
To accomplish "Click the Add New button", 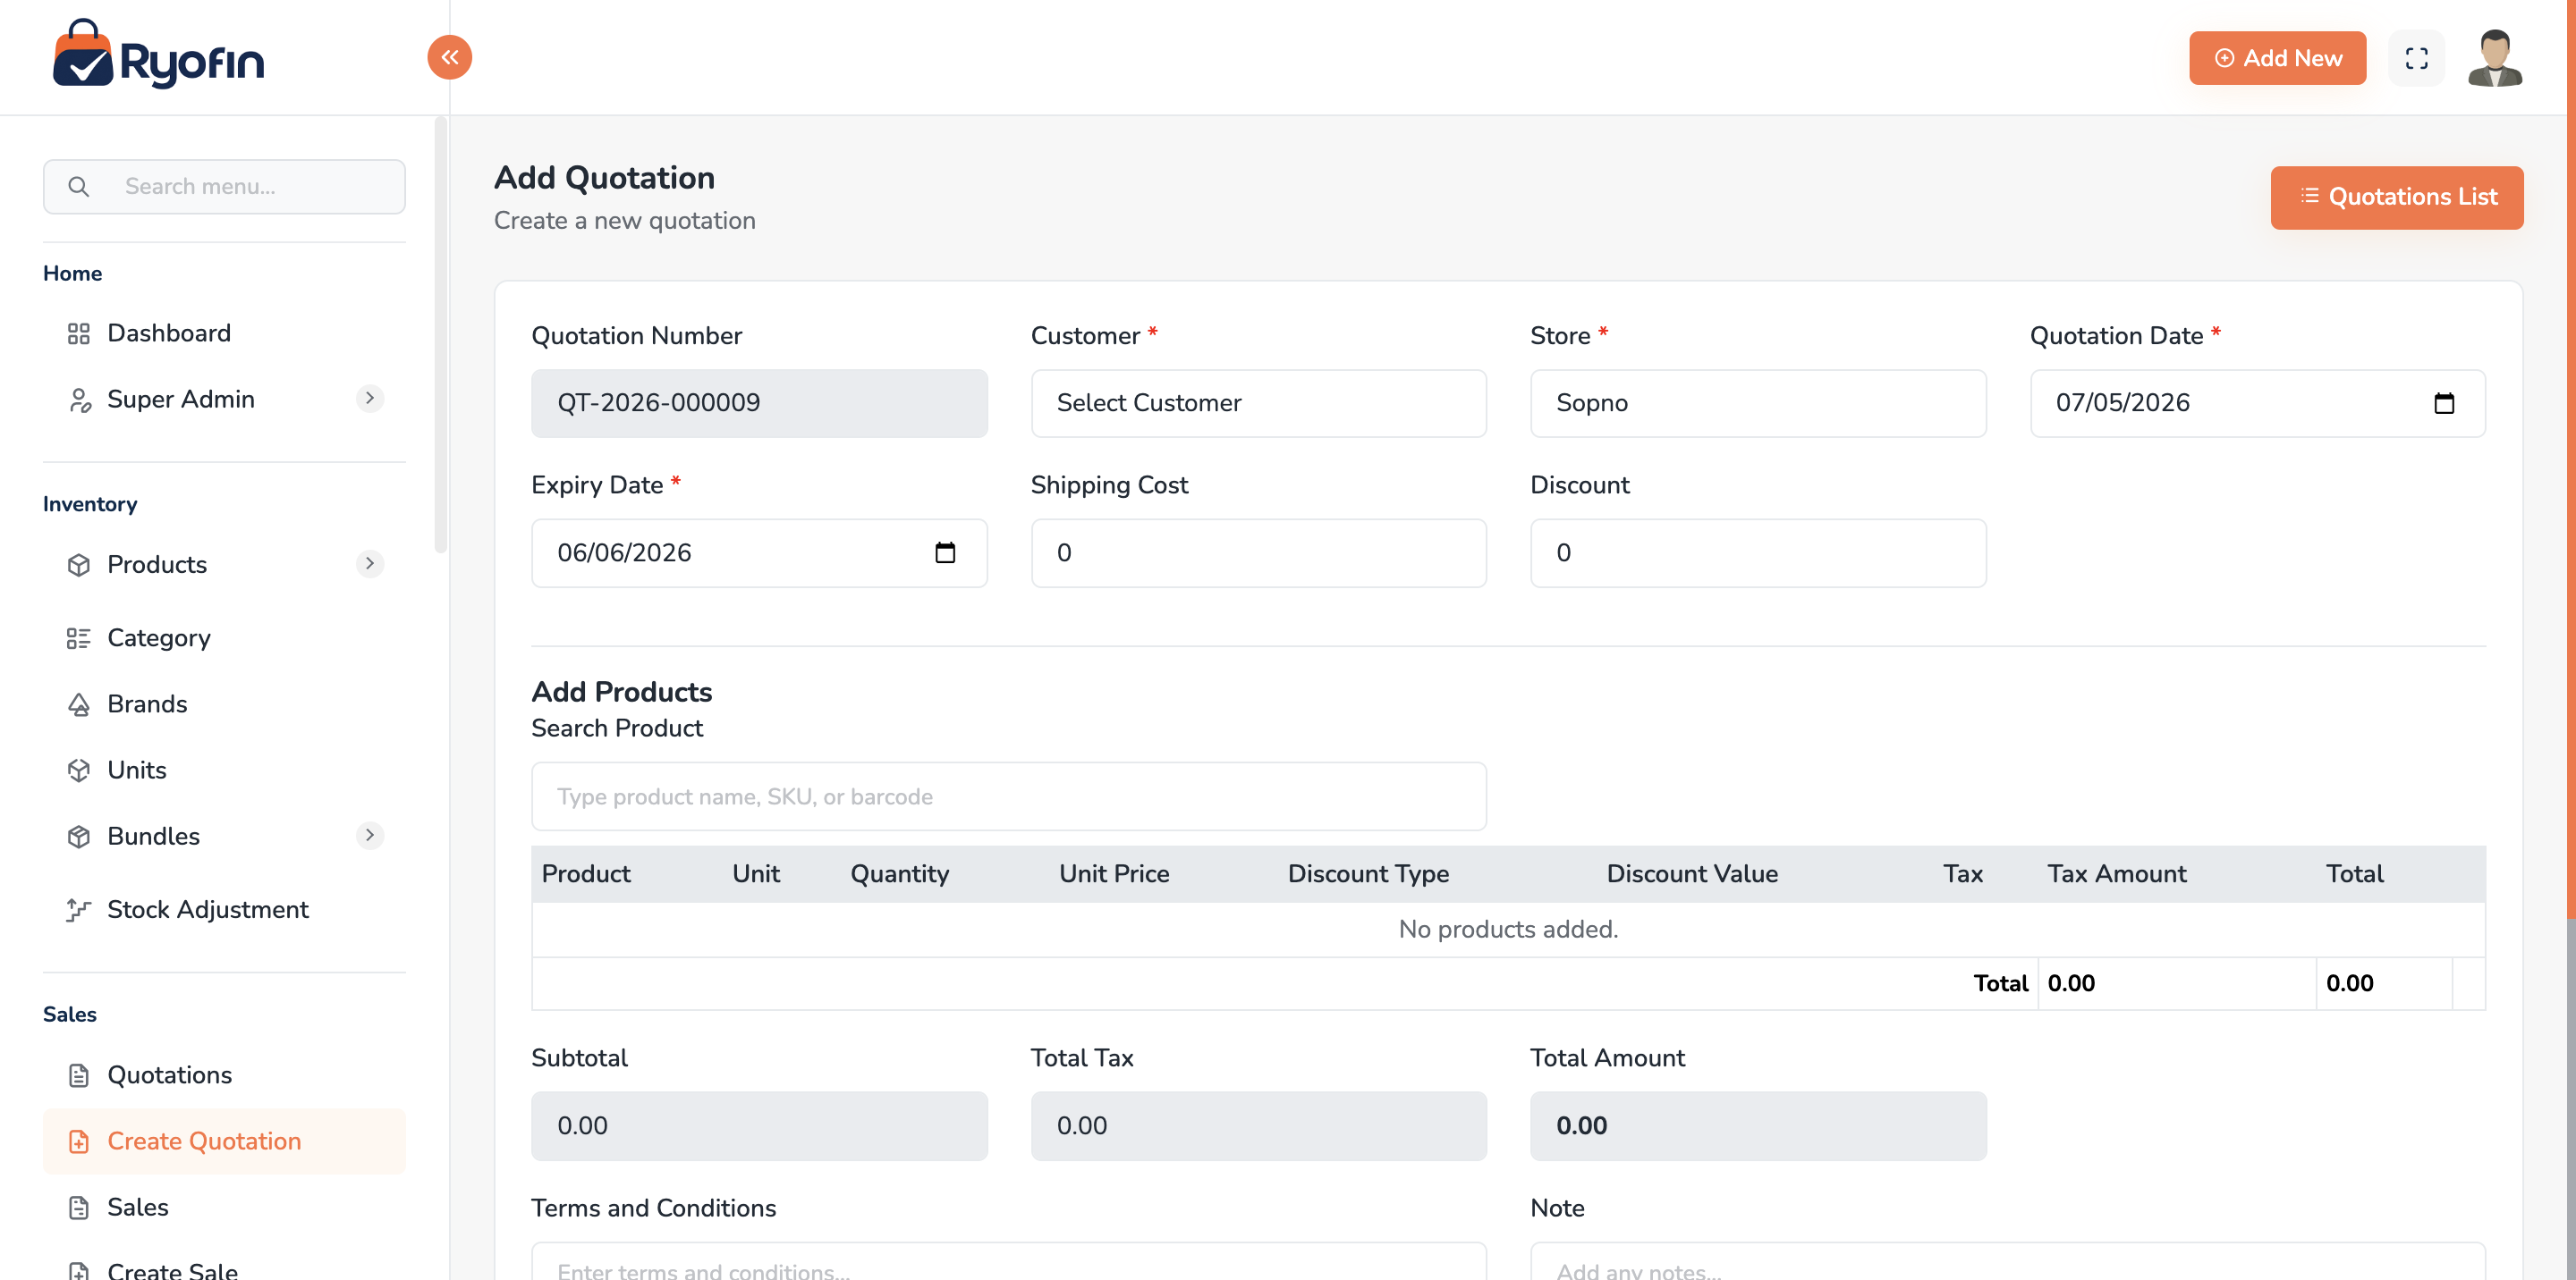I will pos(2277,58).
